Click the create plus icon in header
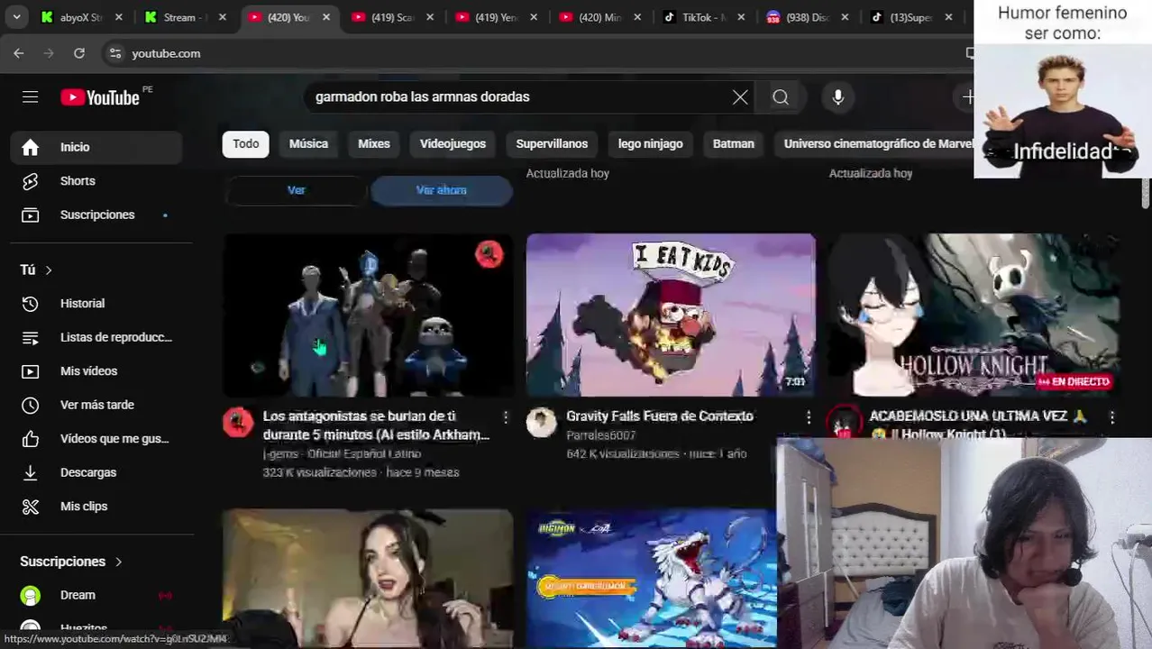The image size is (1152, 649). point(967,97)
